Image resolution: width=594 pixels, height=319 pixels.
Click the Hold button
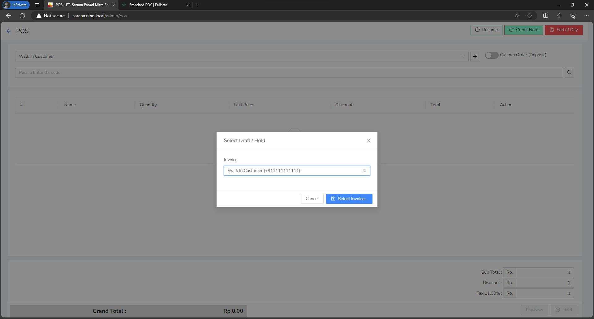[564, 310]
